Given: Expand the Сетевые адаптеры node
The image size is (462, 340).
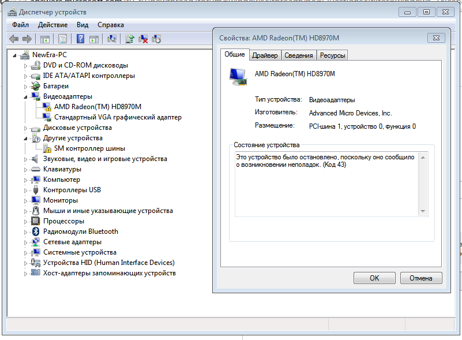Looking at the screenshot, I should [25, 242].
